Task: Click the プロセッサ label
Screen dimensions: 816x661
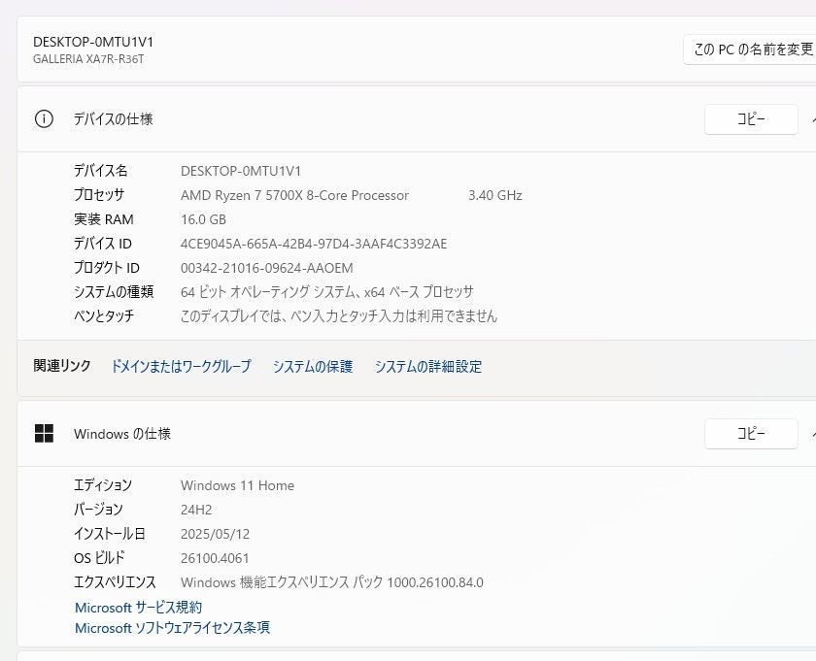Action: click(x=99, y=194)
